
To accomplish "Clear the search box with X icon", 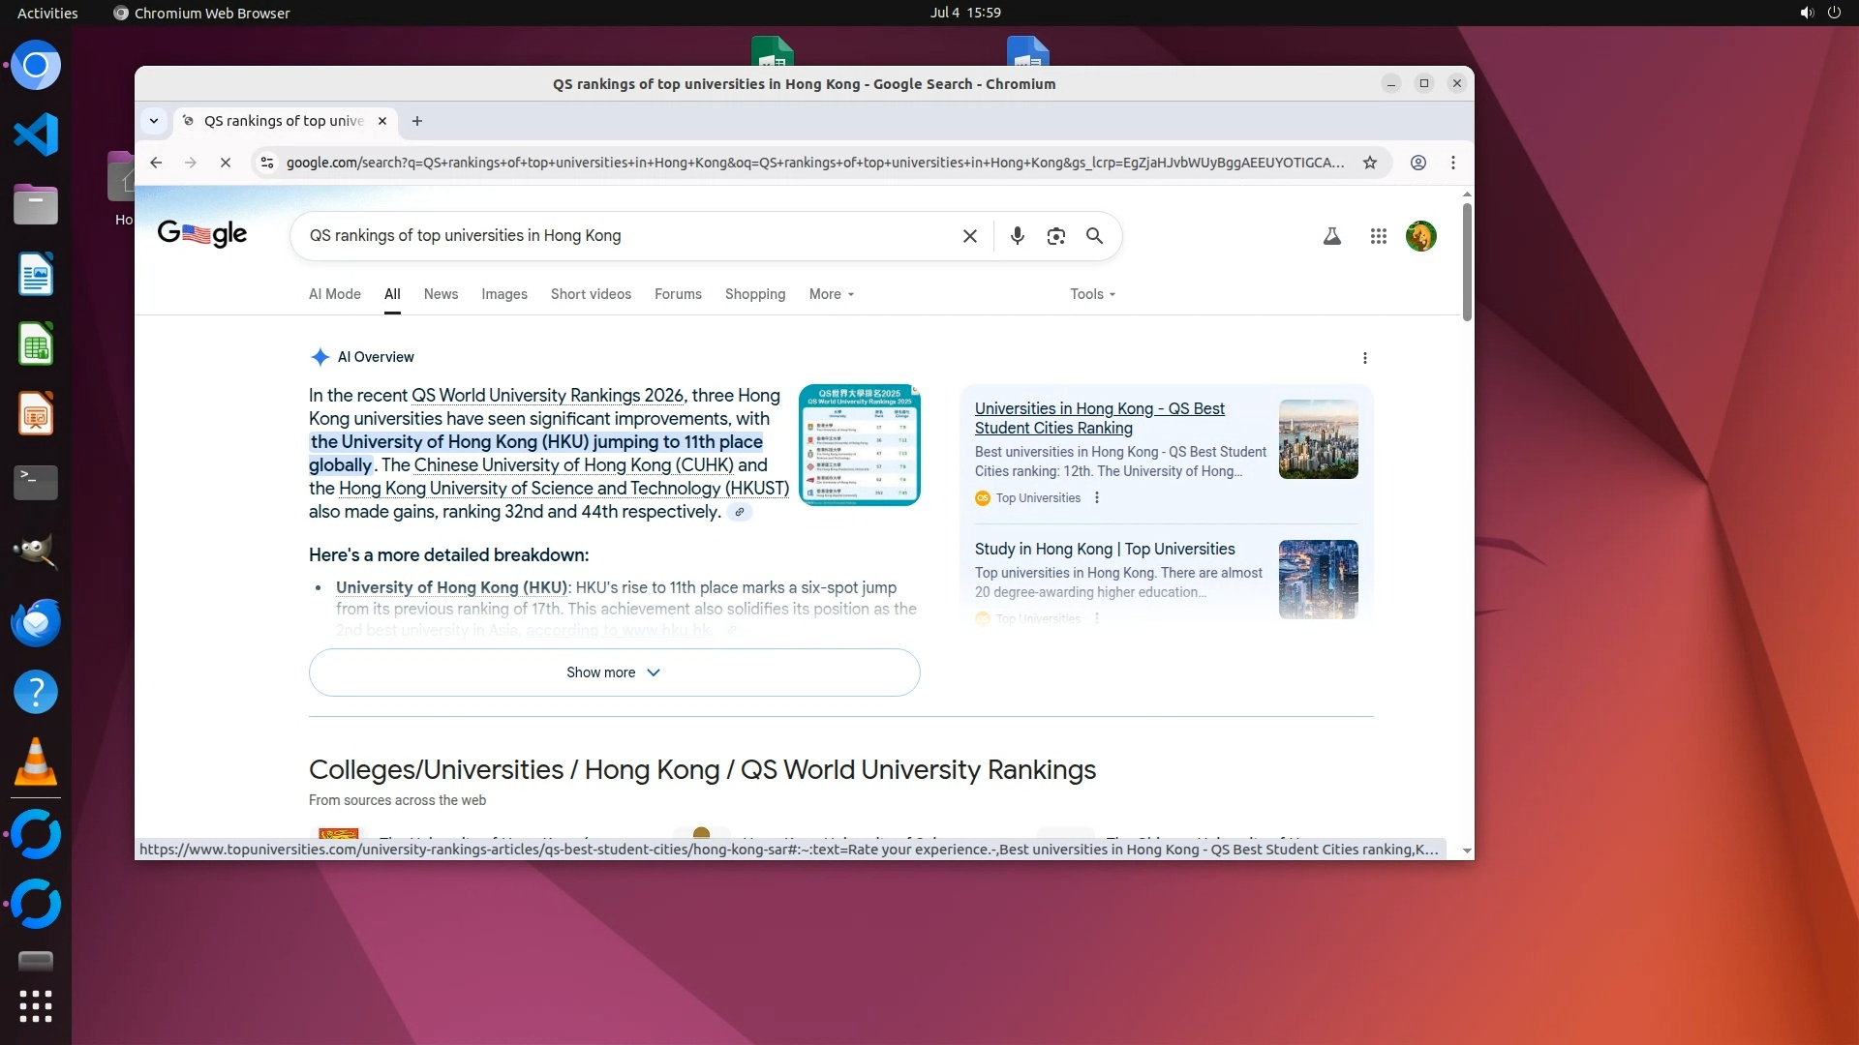I will point(969,236).
